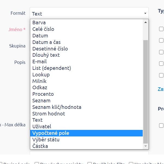The height and width of the screenshot is (164, 164).
Task: Click the list's scroll up arrow
Action: pyautogui.click(x=145, y=22)
